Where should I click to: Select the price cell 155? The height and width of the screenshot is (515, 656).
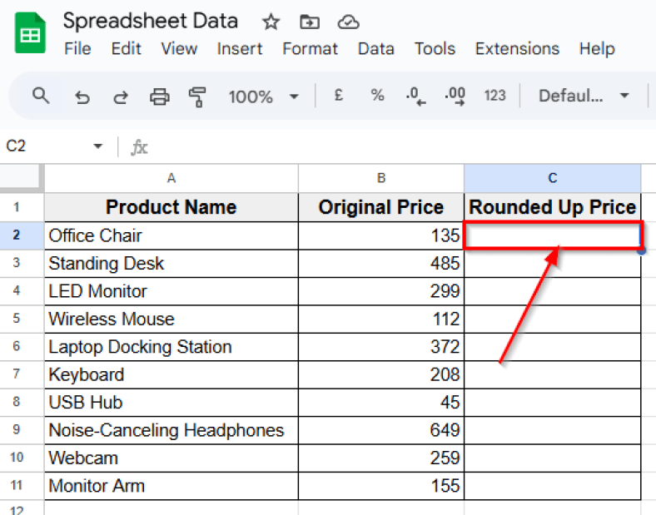[x=381, y=486]
